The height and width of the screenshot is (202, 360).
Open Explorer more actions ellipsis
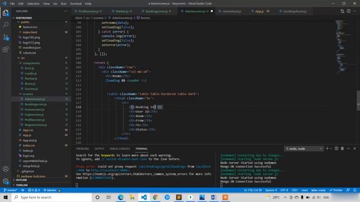(x=66, y=11)
